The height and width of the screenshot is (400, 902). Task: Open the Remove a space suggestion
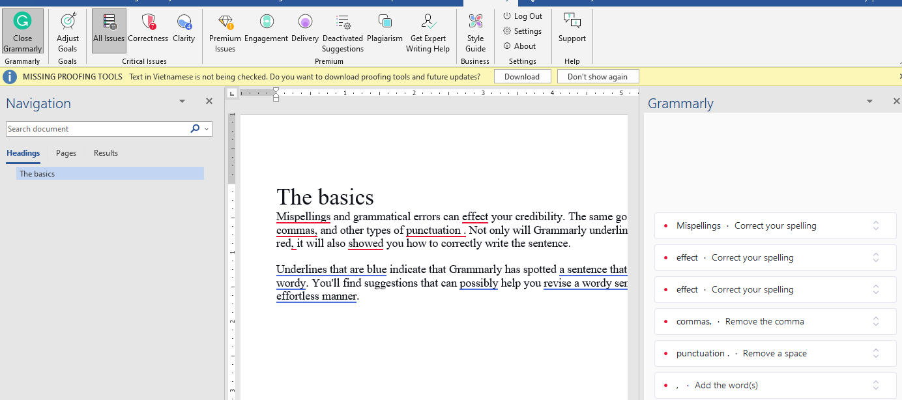776,354
